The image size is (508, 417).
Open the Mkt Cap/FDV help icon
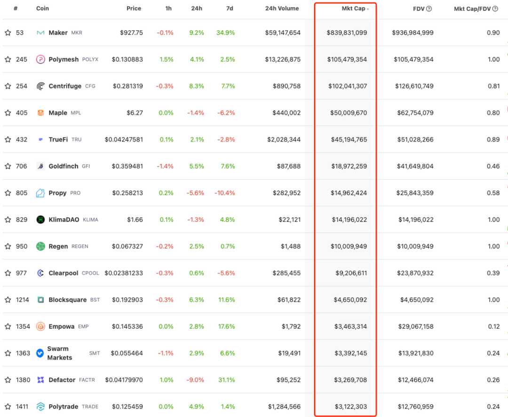coord(495,9)
